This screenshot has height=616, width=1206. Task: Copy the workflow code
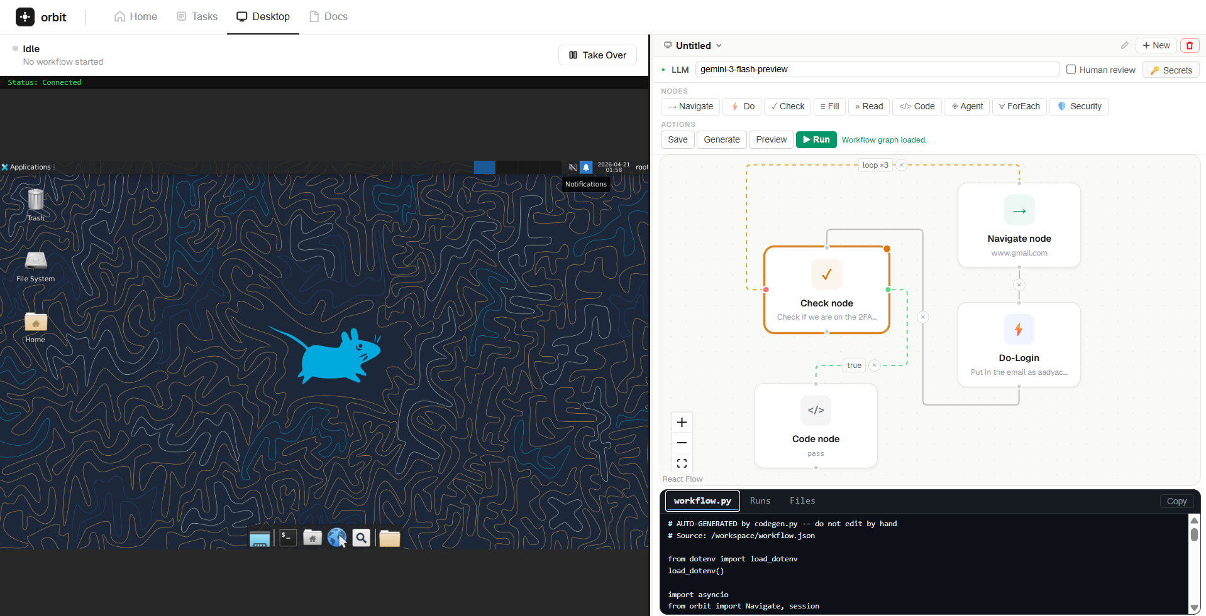coord(1176,501)
